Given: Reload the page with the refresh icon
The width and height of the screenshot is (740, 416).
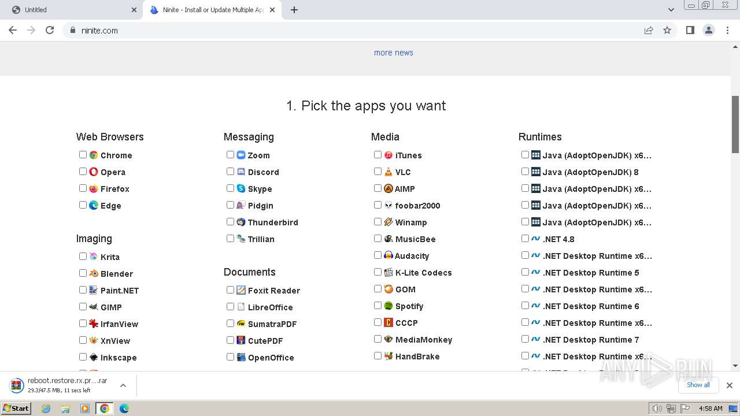Looking at the screenshot, I should coord(50,30).
